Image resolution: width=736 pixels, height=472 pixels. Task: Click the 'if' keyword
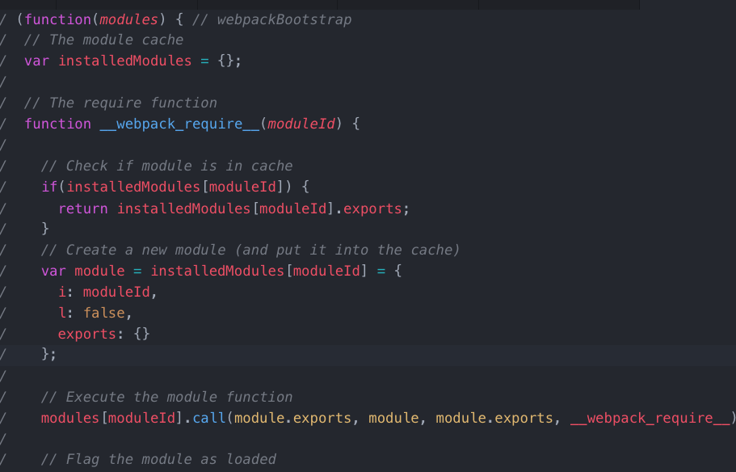pyautogui.click(x=49, y=187)
